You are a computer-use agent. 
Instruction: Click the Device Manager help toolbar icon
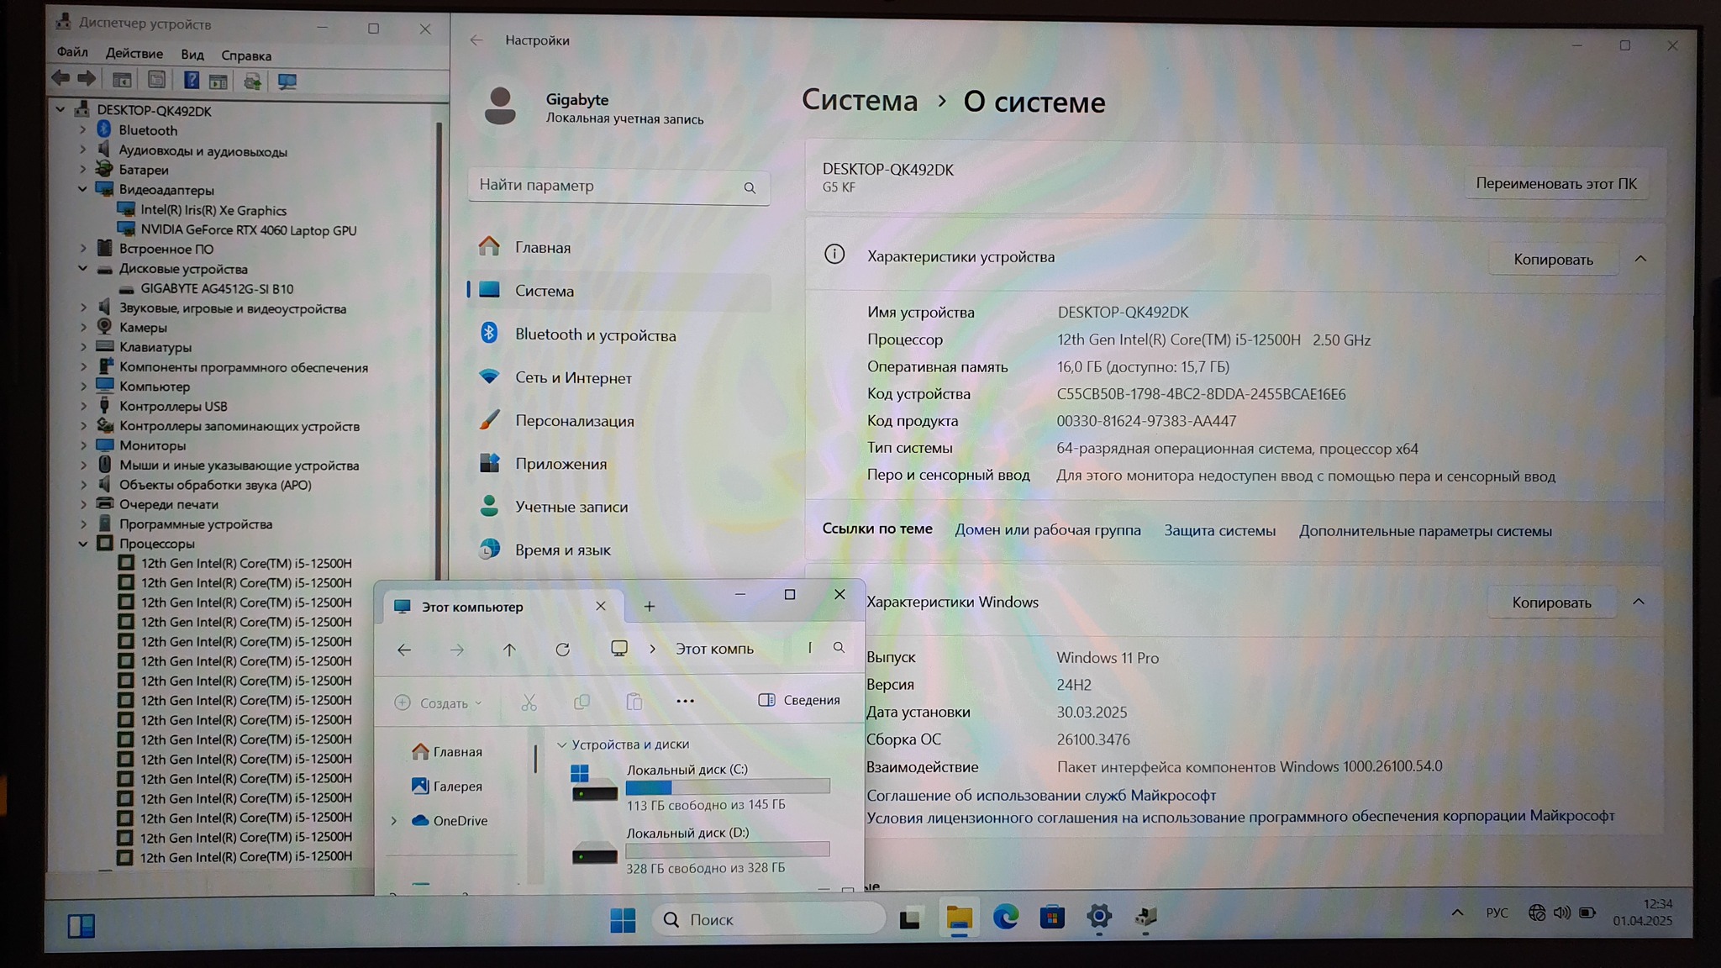pyautogui.click(x=192, y=81)
